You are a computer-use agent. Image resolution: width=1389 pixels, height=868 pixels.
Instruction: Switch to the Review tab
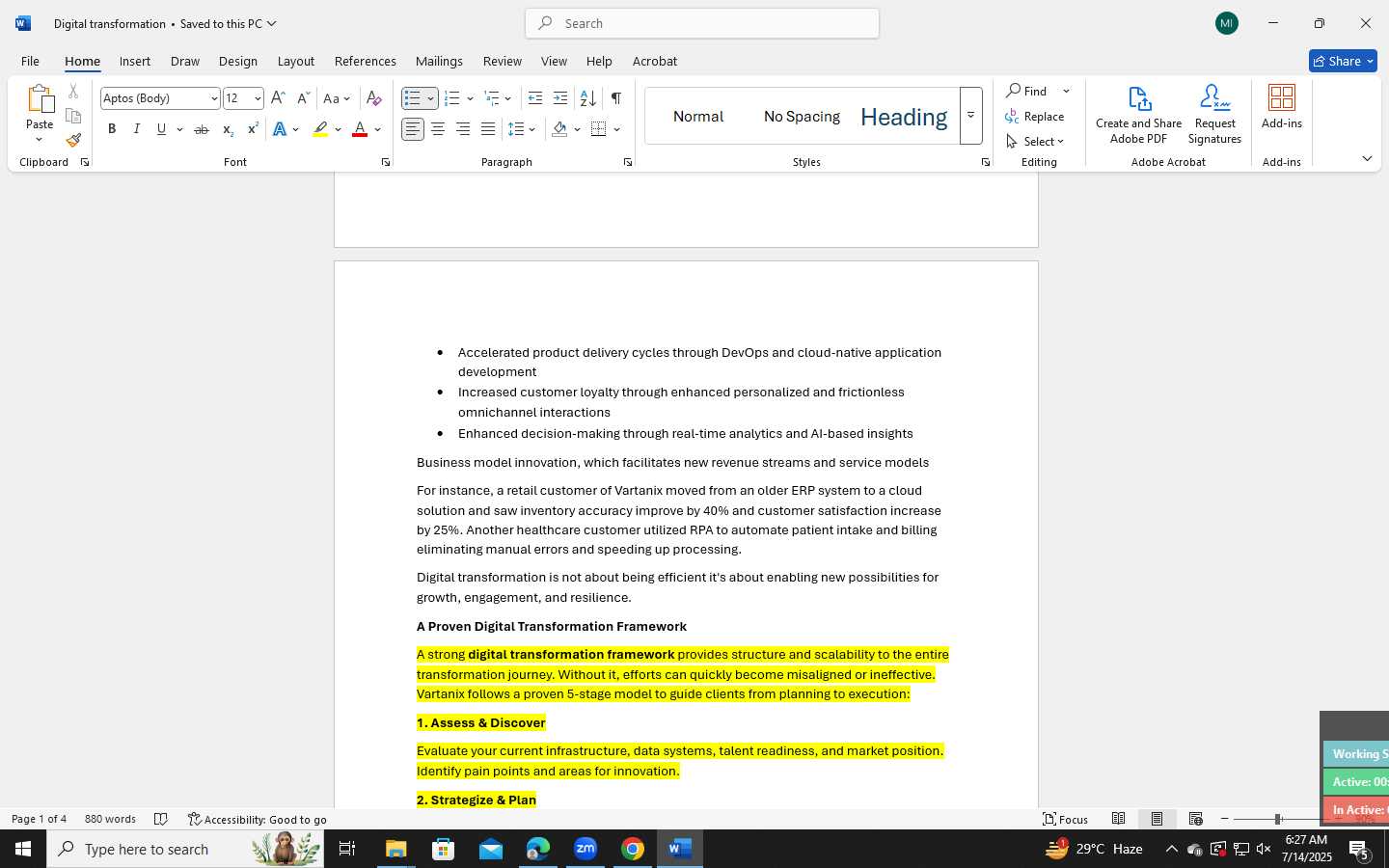pyautogui.click(x=503, y=61)
